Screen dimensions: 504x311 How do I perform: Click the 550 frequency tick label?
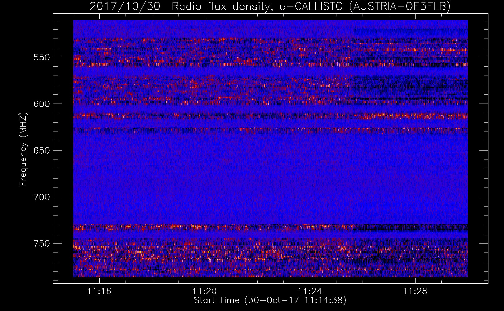[x=42, y=57]
